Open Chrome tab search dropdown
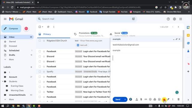Image resolution: width=192 pixels, height=108 pixels. coord(169,2)
